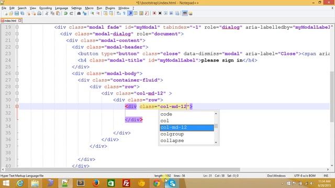Start macro recording with red record icon
335x188 pixels.
click(154, 14)
